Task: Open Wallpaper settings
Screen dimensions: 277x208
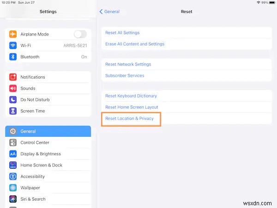Action: pyautogui.click(x=48, y=188)
